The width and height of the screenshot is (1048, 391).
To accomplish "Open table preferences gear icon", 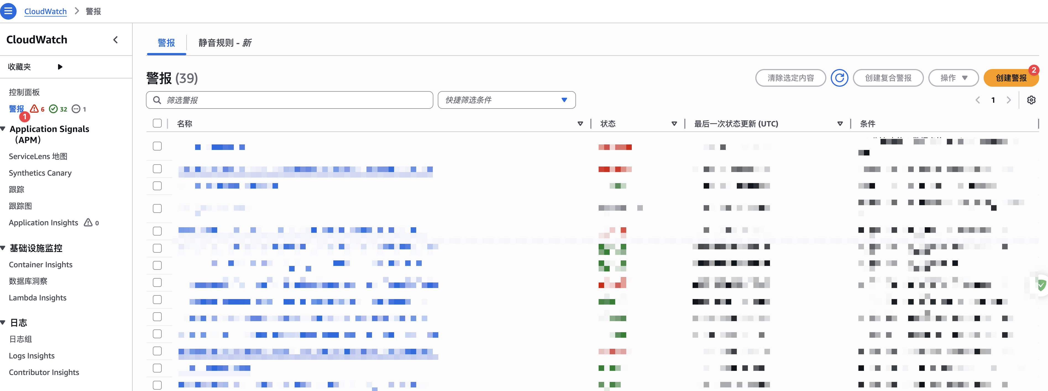I will pyautogui.click(x=1031, y=100).
